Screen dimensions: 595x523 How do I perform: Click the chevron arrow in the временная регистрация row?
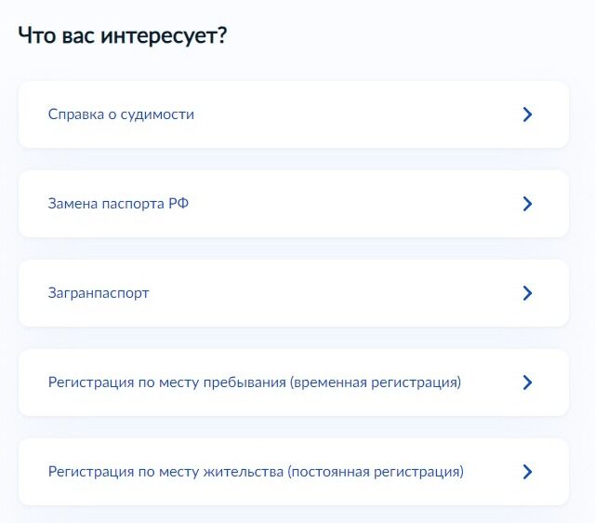pos(527,382)
